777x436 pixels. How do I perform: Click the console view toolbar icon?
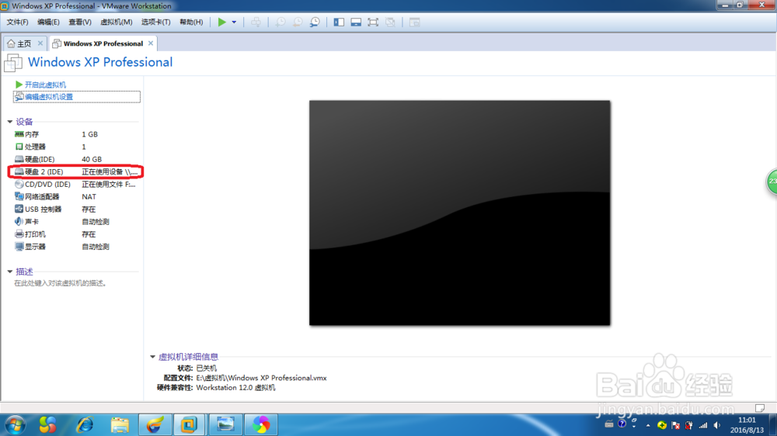pyautogui.click(x=415, y=22)
